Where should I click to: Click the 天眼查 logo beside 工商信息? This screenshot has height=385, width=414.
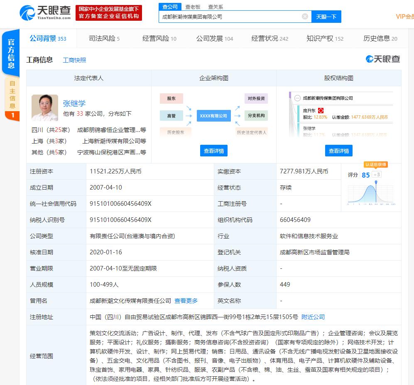click(x=384, y=59)
